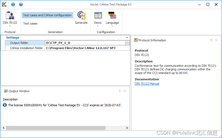
Task: Click the Documentation heading in Protocol Information
Action: click(147, 79)
